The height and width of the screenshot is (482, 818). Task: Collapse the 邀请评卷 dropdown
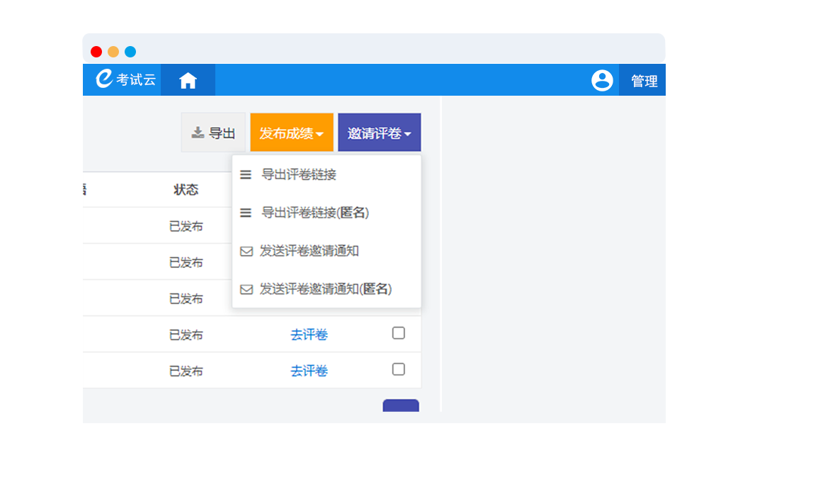(x=379, y=133)
